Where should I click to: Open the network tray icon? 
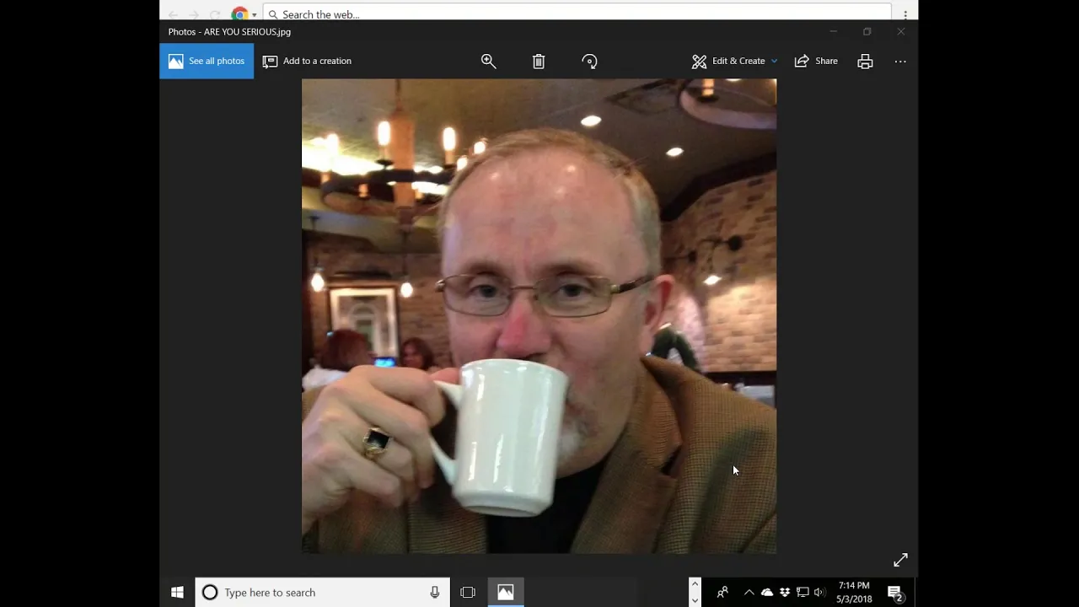pyautogui.click(x=803, y=593)
